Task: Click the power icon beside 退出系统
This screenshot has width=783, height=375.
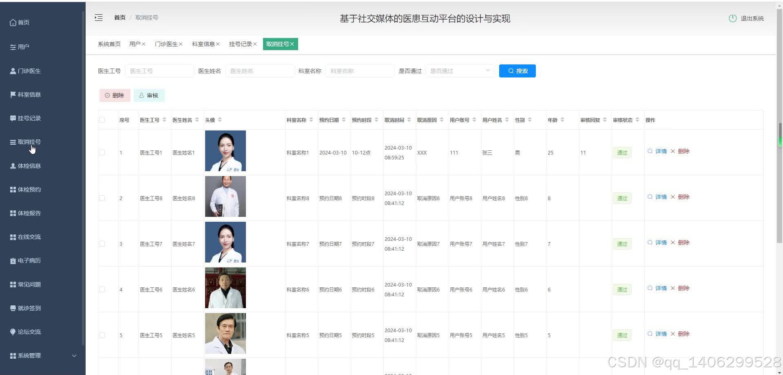Action: click(732, 18)
